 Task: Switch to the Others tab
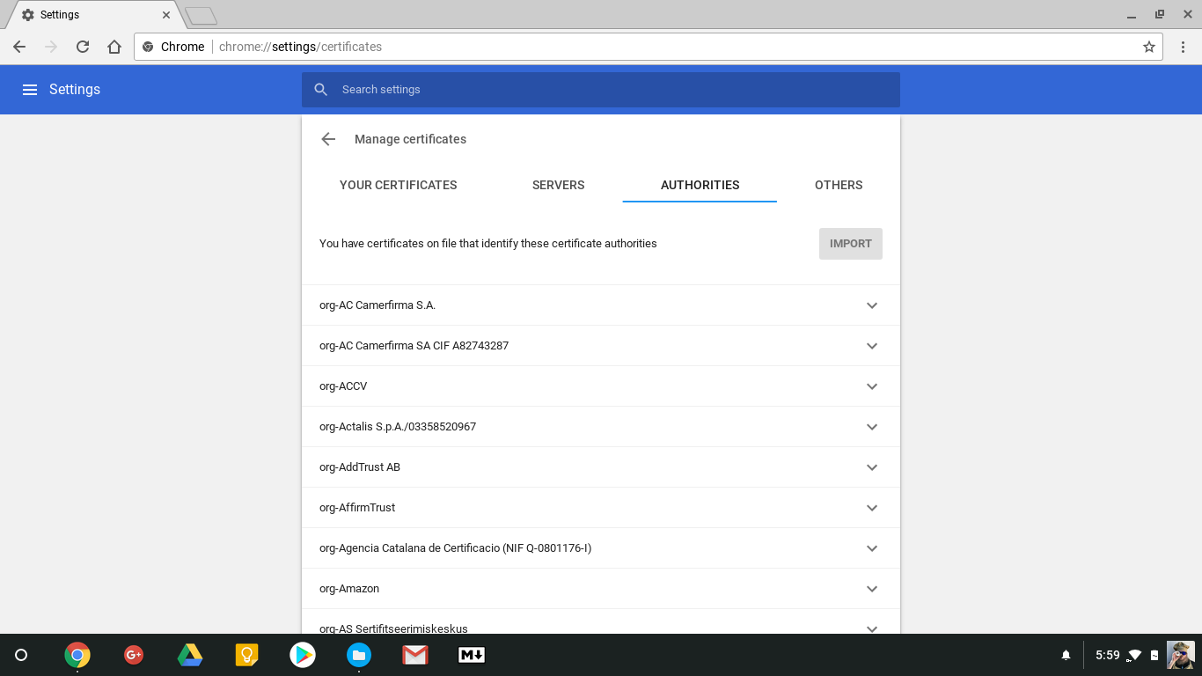839,185
